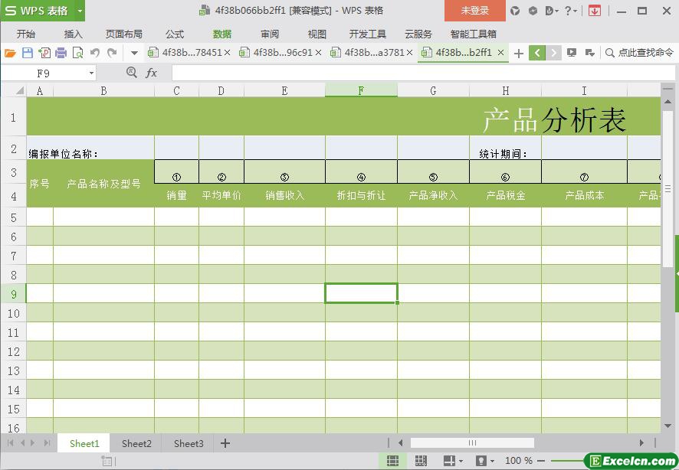
Task: Open the WPS 表格 application menu arrow
Action: tap(80, 11)
